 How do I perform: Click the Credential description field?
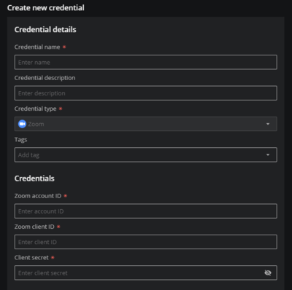click(x=146, y=93)
